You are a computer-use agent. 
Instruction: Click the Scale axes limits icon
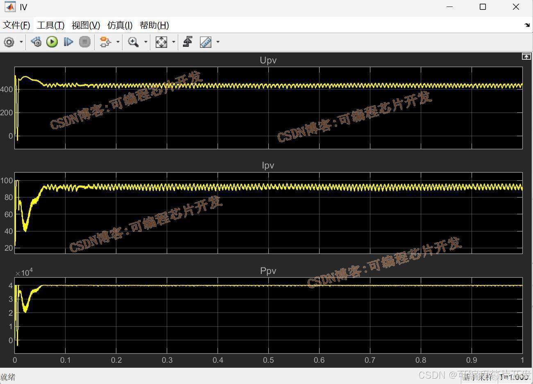(x=161, y=42)
